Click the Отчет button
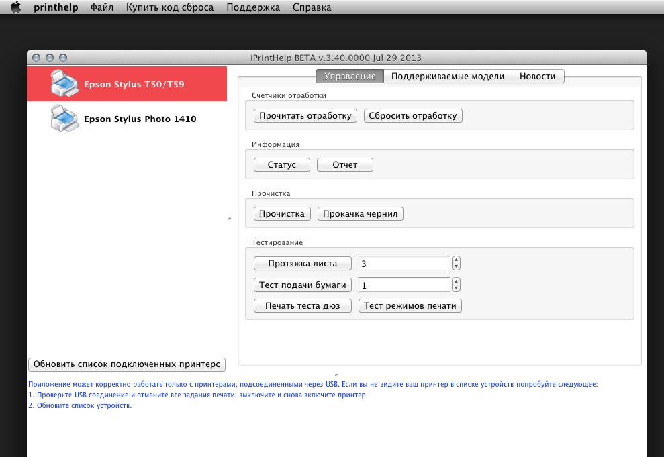Screen dimensions: 664x457 click(344, 165)
